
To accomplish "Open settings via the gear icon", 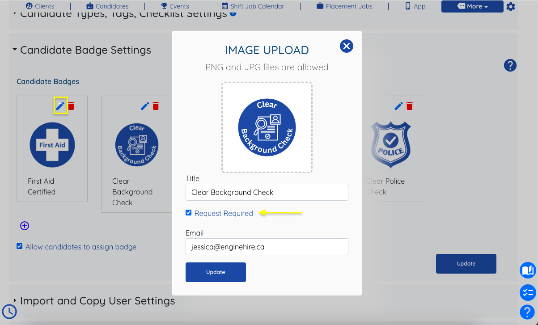I will click(x=511, y=7).
